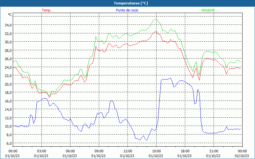255x159 pixels.
Task: Select the 18:00 time axis marker
Action: (185, 151)
